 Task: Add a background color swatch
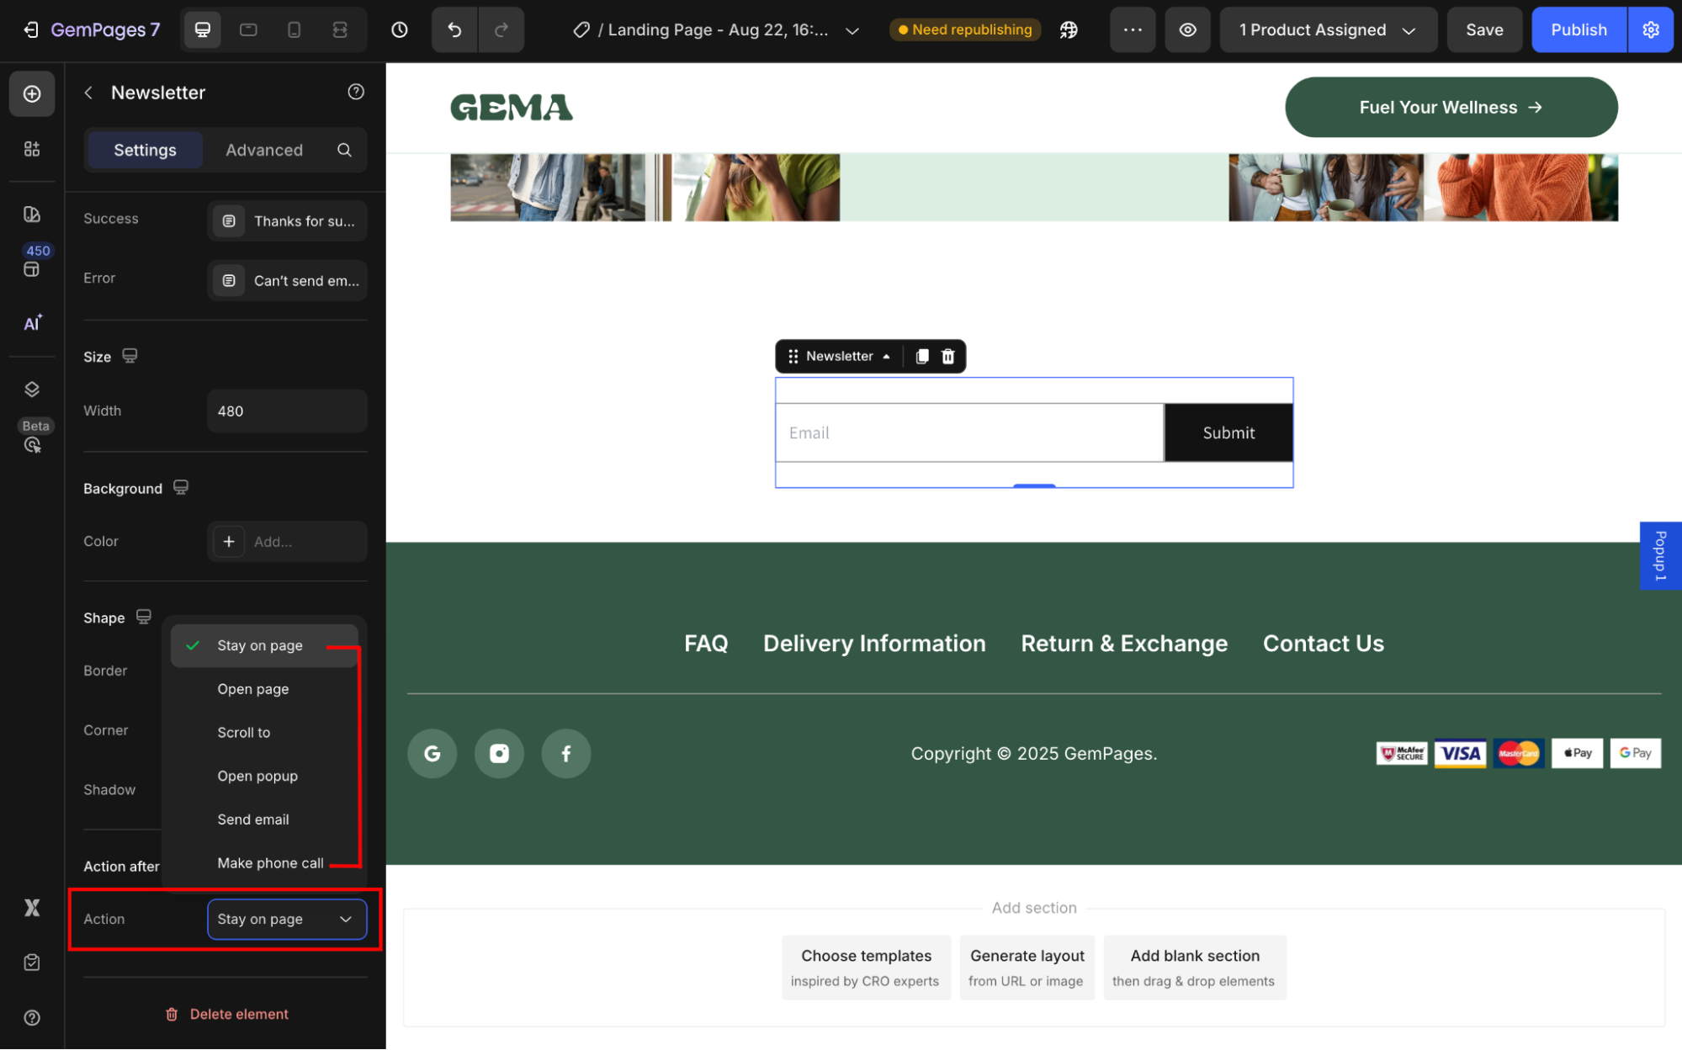229,542
